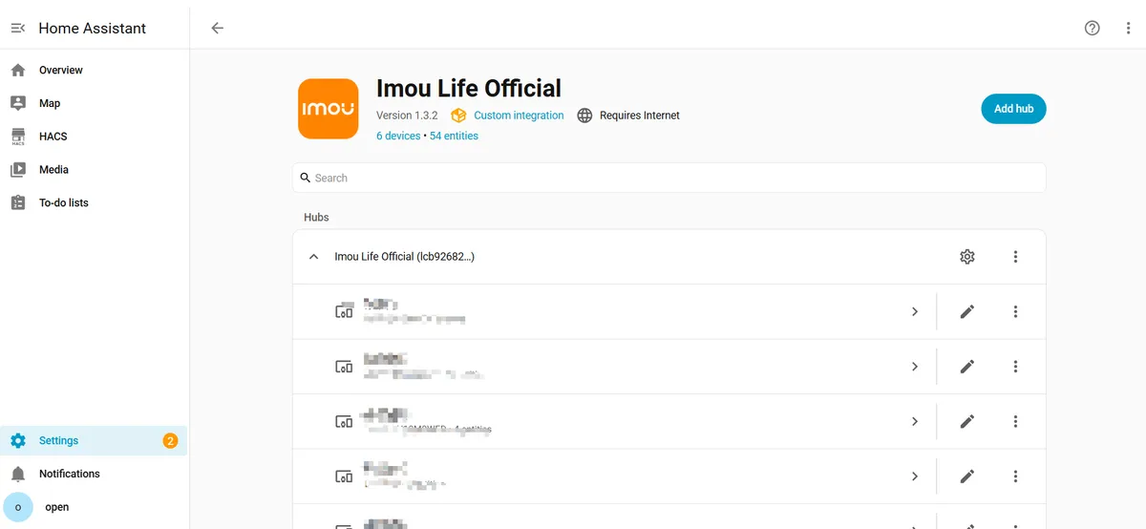Edit the first device with the pencil icon
Viewport: 1146px width, 529px height.
967,311
